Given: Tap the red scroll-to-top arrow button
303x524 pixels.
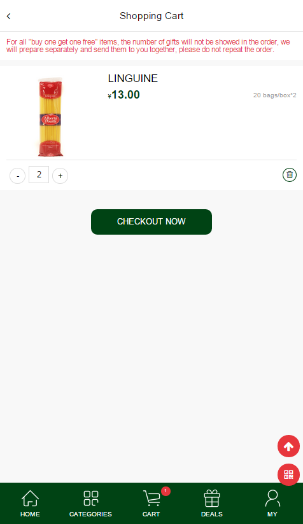Looking at the screenshot, I should pyautogui.click(x=288, y=446).
